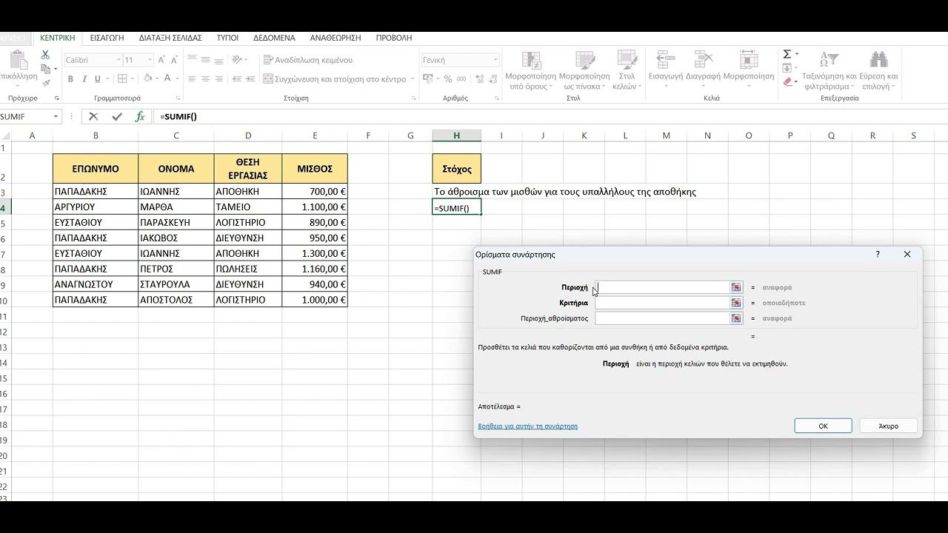This screenshot has height=533, width=948.
Task: Click the dialog help question mark
Action: pos(878,254)
